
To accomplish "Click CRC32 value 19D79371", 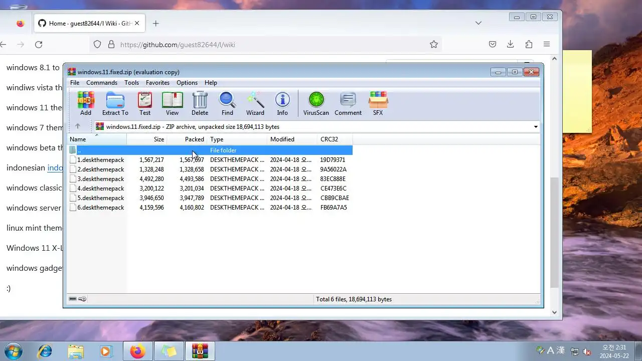I will pyautogui.click(x=333, y=160).
